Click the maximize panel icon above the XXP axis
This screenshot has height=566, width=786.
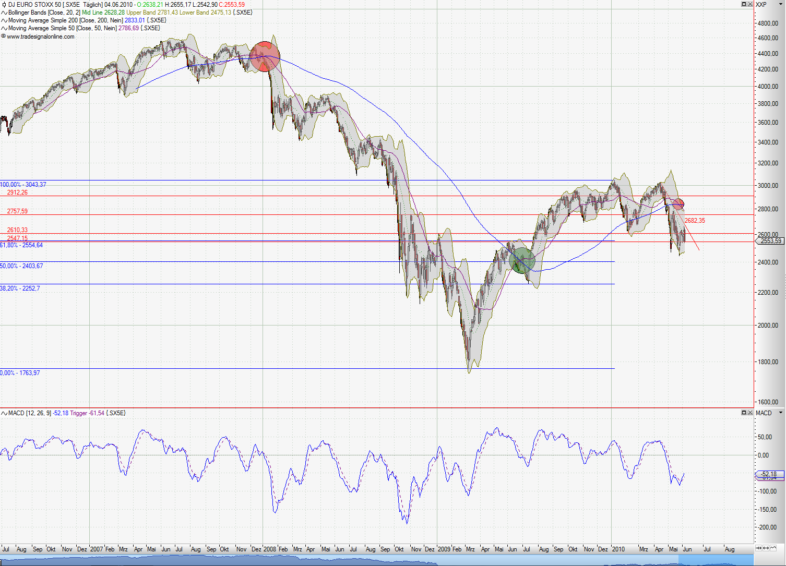[744, 4]
